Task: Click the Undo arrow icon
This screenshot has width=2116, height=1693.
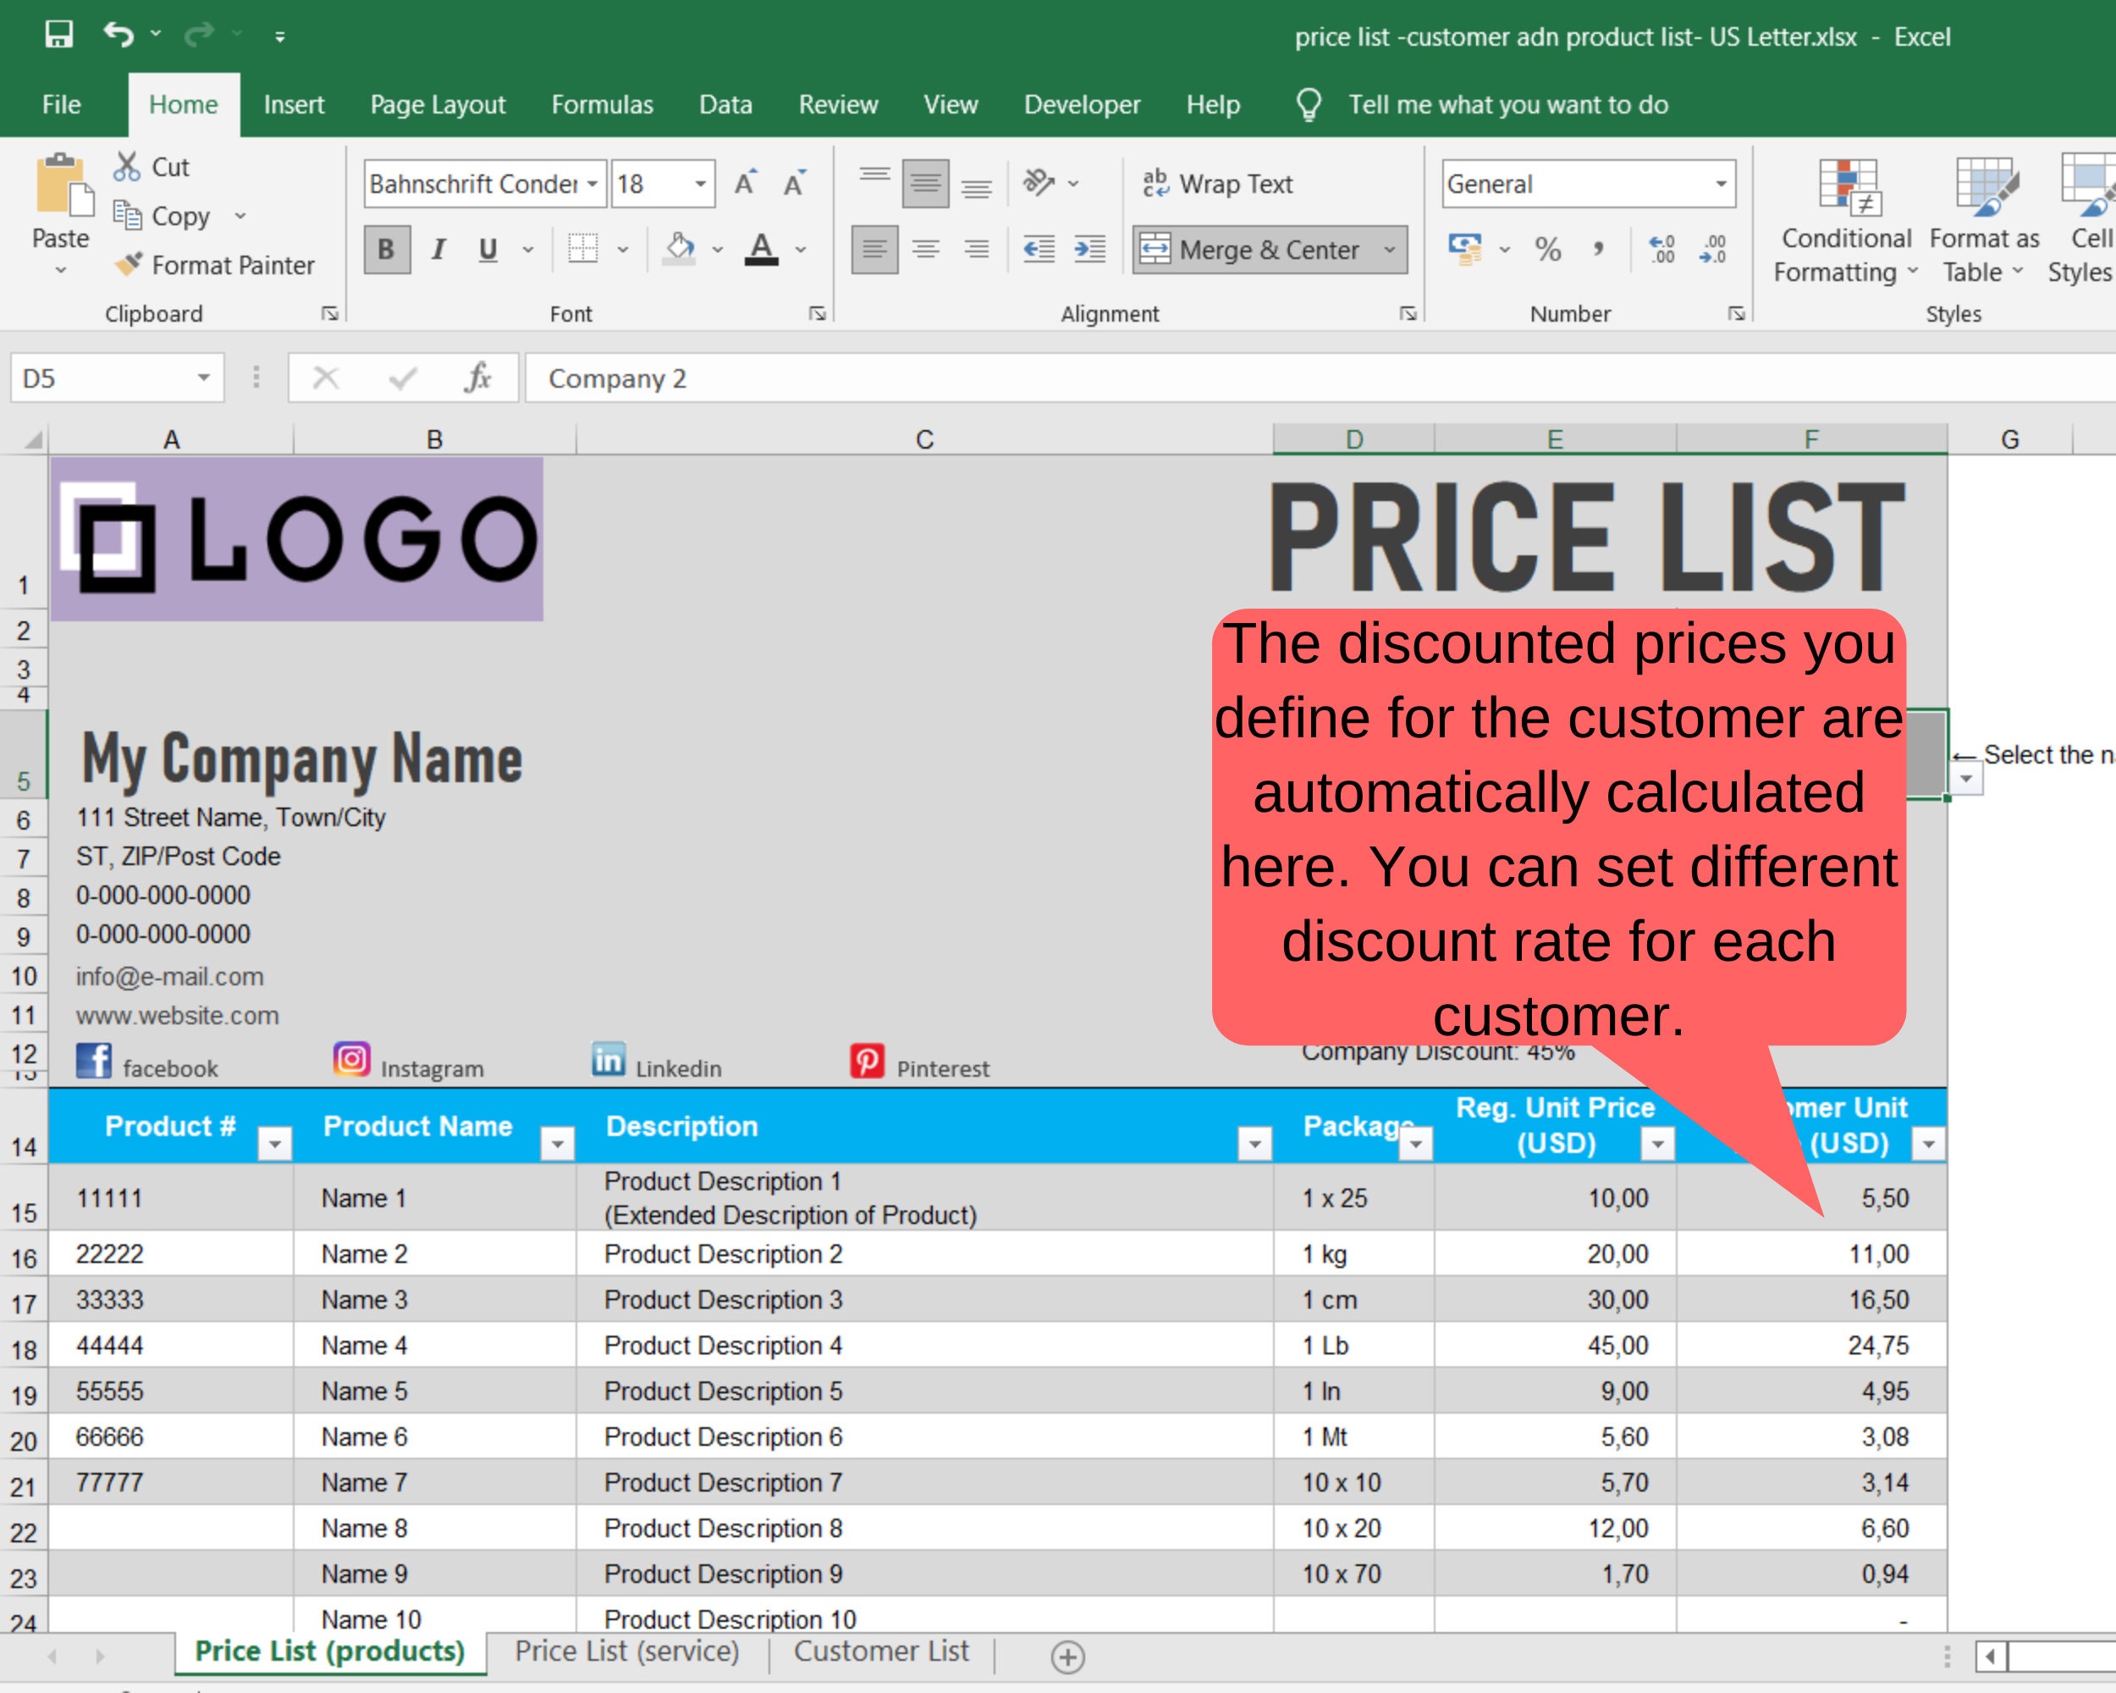Action: (x=118, y=36)
